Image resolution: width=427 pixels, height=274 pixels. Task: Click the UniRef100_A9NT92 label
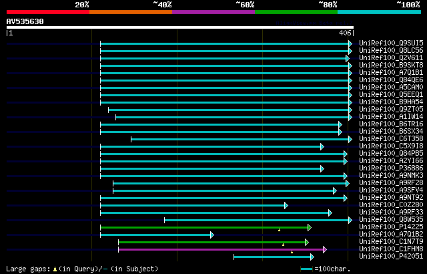(x=391, y=198)
